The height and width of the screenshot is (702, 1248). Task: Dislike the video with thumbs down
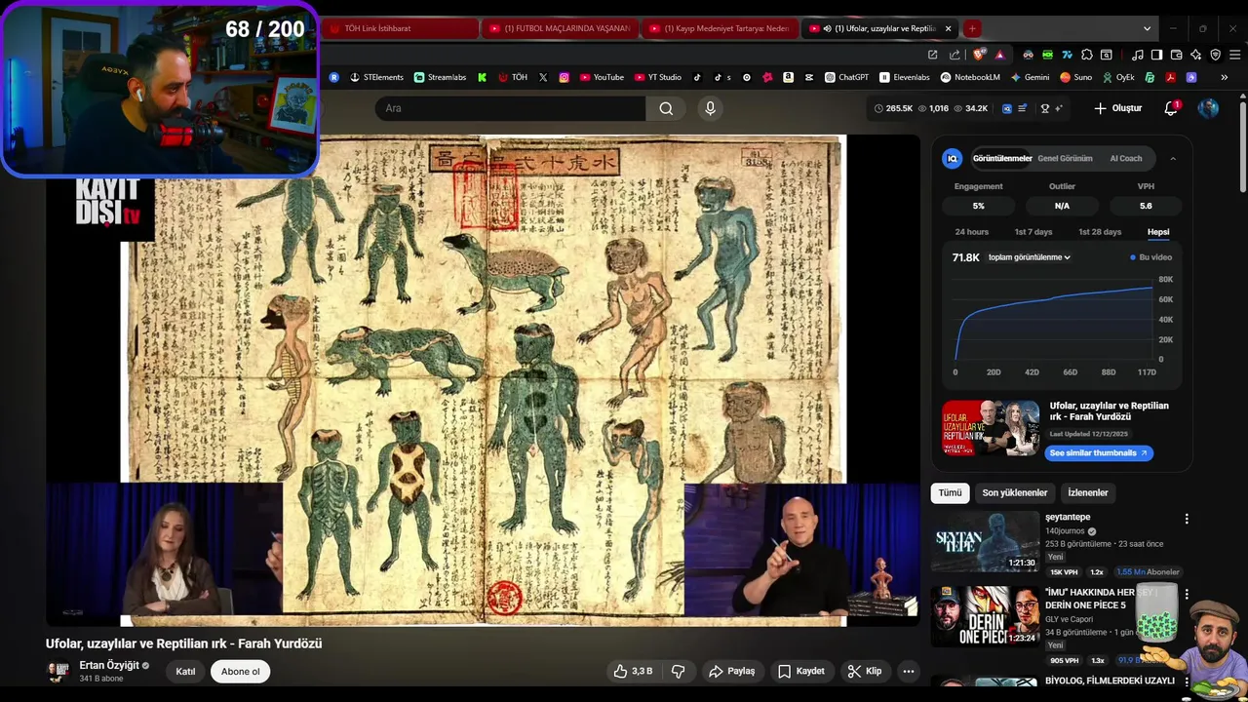679,671
